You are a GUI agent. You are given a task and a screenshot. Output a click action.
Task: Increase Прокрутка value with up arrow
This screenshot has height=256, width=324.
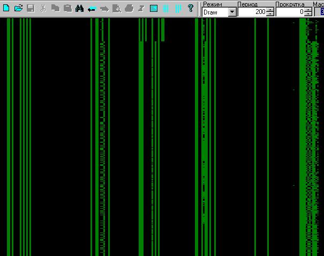(308, 10)
